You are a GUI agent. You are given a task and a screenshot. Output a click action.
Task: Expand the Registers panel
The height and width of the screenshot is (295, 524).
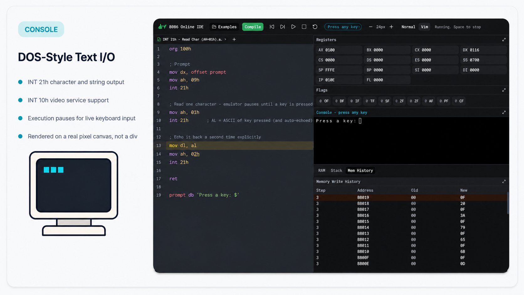point(504,40)
